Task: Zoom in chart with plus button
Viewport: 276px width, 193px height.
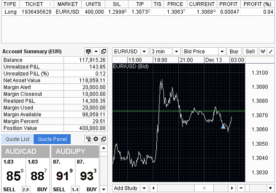Action: pos(271,188)
